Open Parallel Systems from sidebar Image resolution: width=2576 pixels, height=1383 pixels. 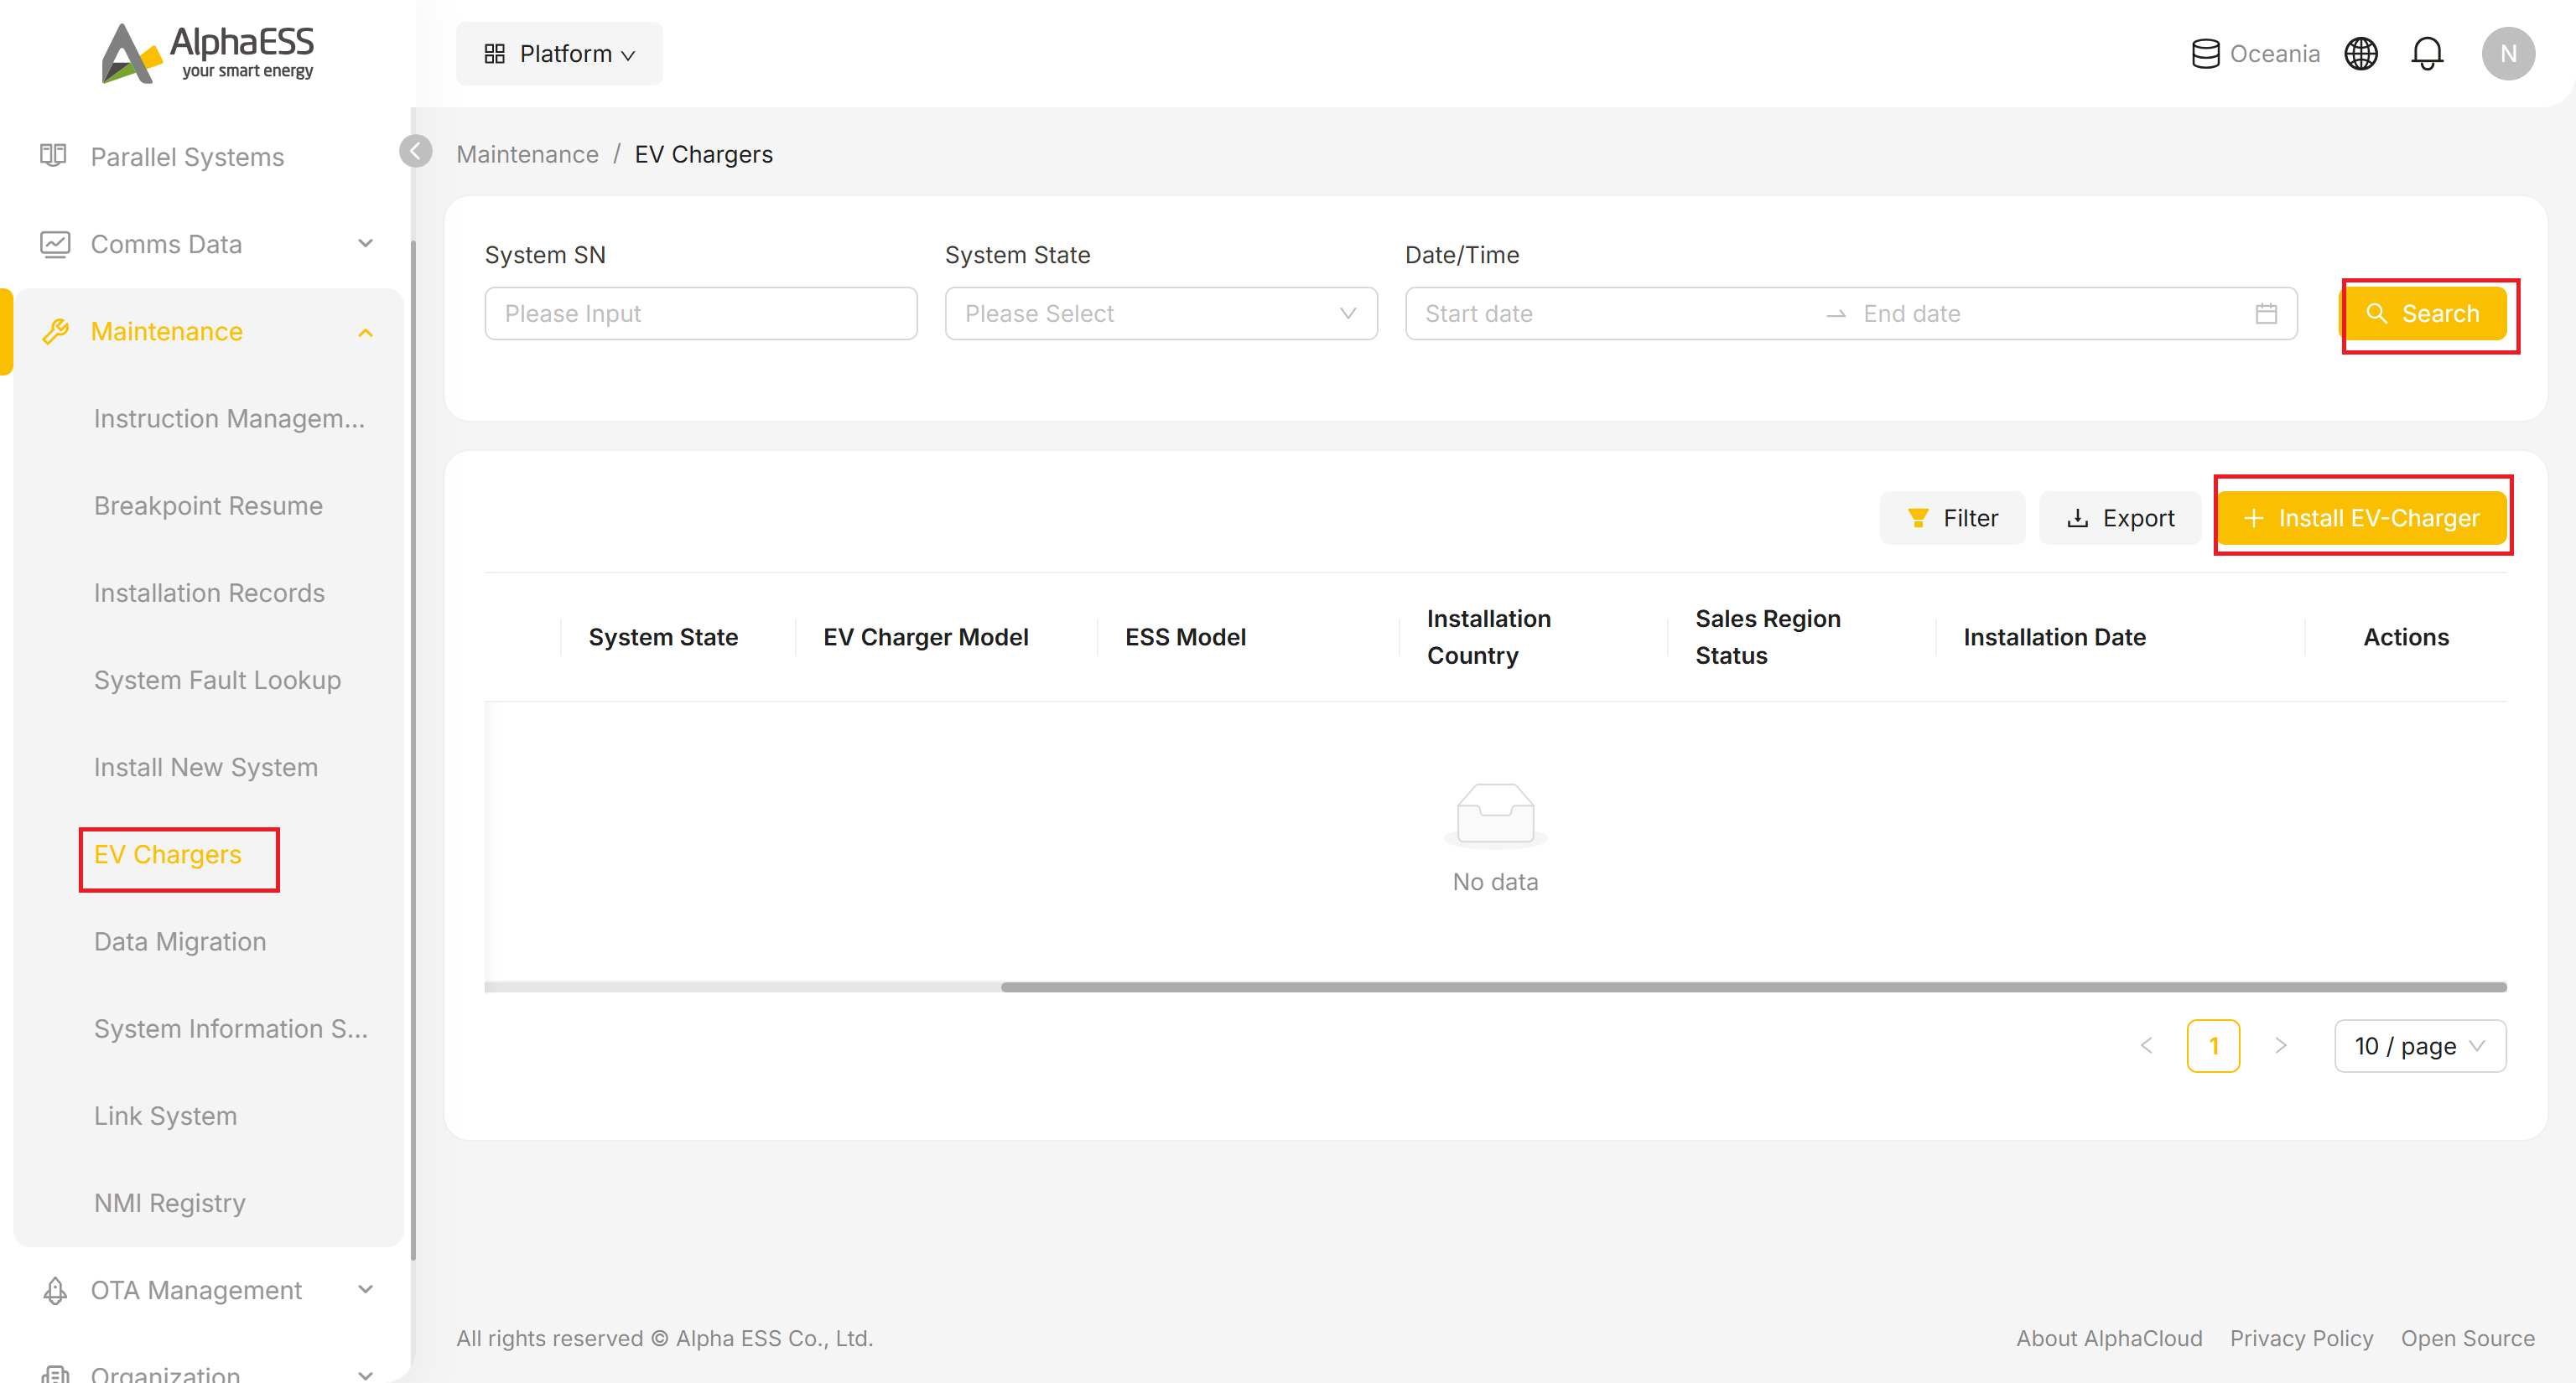(x=187, y=157)
